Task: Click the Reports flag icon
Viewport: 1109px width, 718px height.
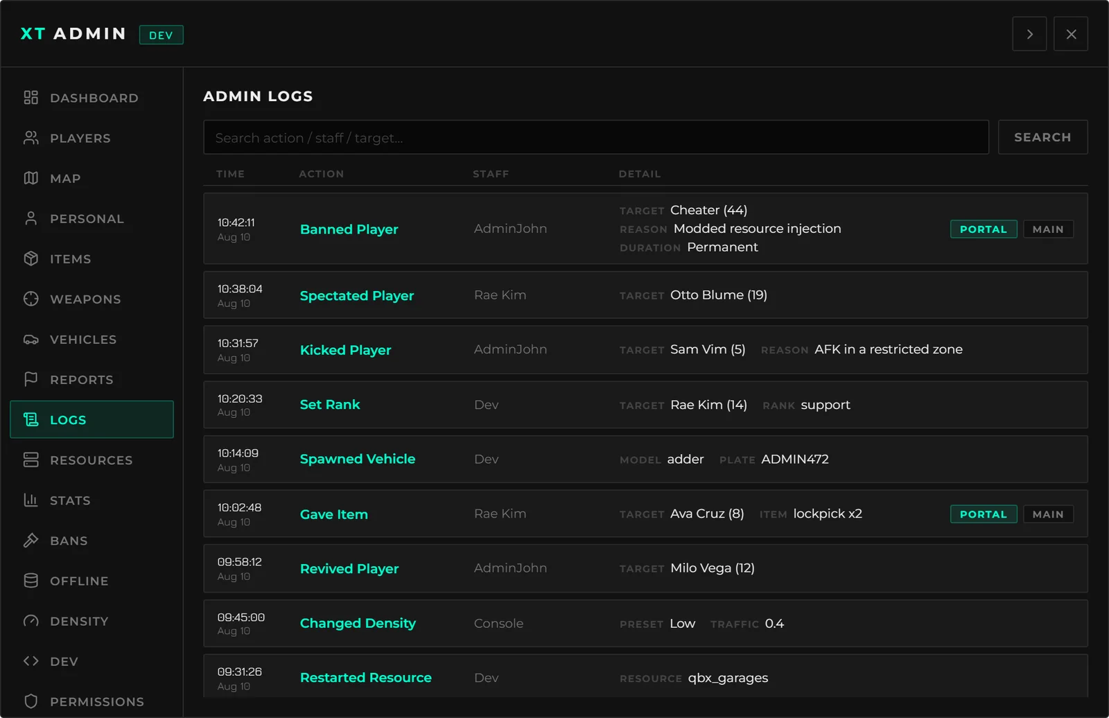Action: [30, 379]
